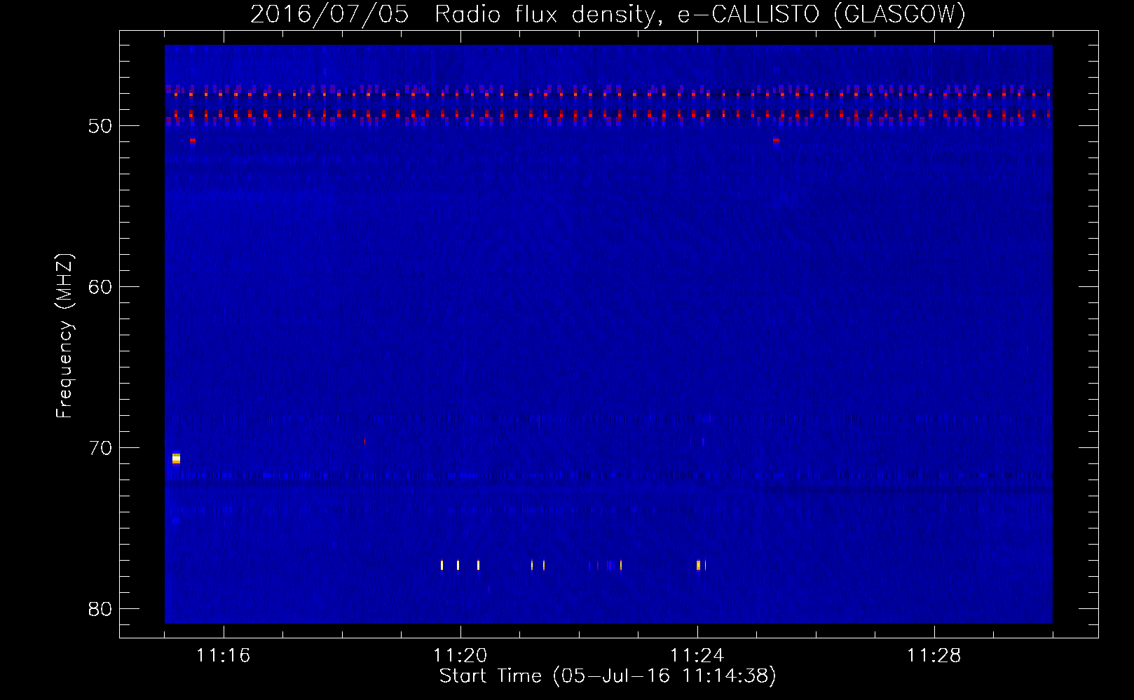Click the '50' frequency tick label
The width and height of the screenshot is (1134, 700).
tap(100, 126)
